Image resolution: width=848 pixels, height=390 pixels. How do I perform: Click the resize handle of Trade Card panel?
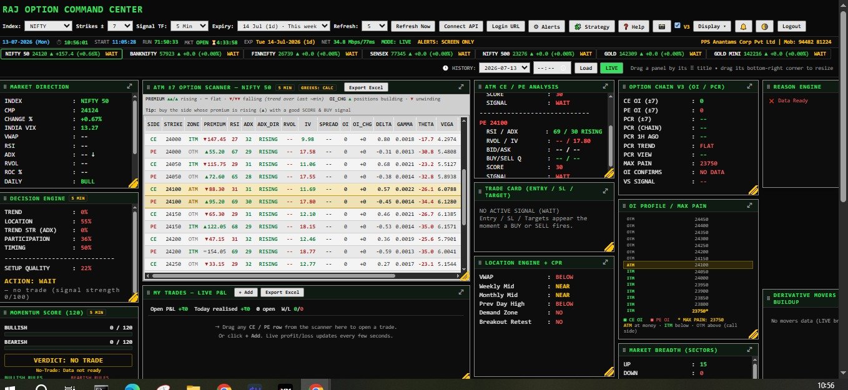(609, 246)
